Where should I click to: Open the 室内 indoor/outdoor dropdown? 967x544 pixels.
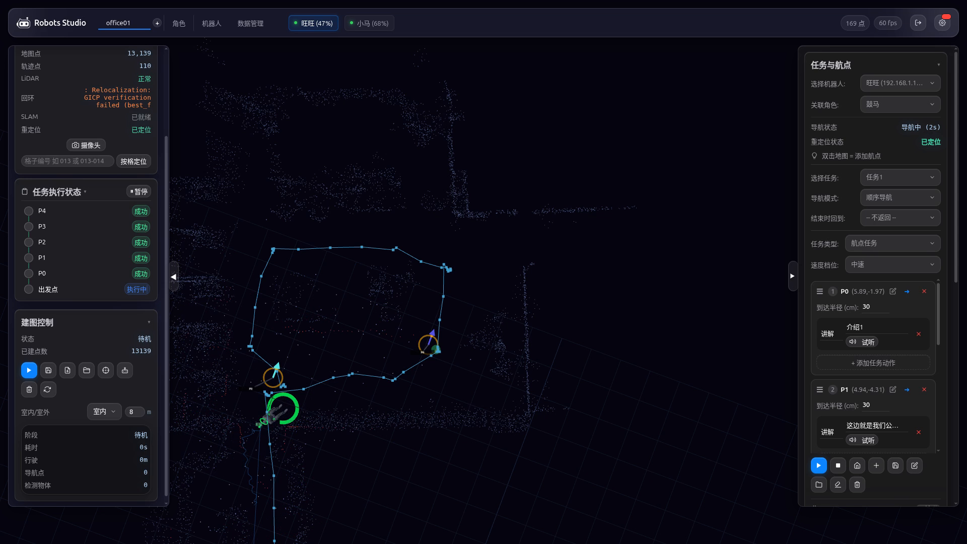104,412
